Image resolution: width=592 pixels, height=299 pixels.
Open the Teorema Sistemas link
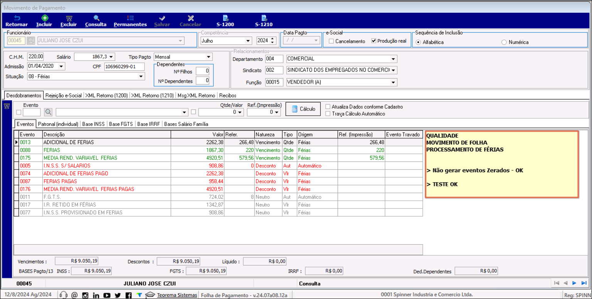click(177, 295)
